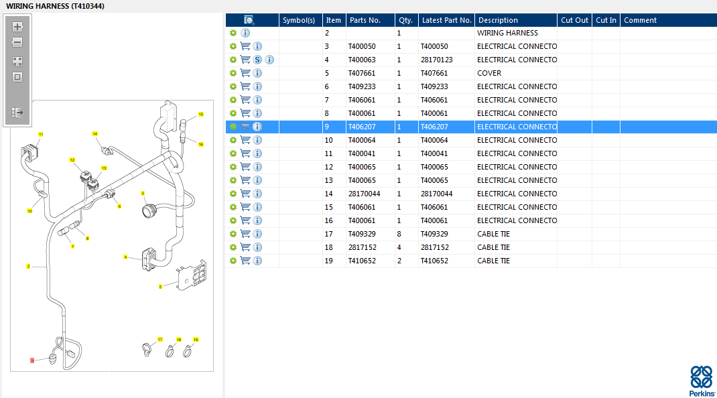
Task: Click part number T409329 in Parts No. column
Action: [362, 234]
